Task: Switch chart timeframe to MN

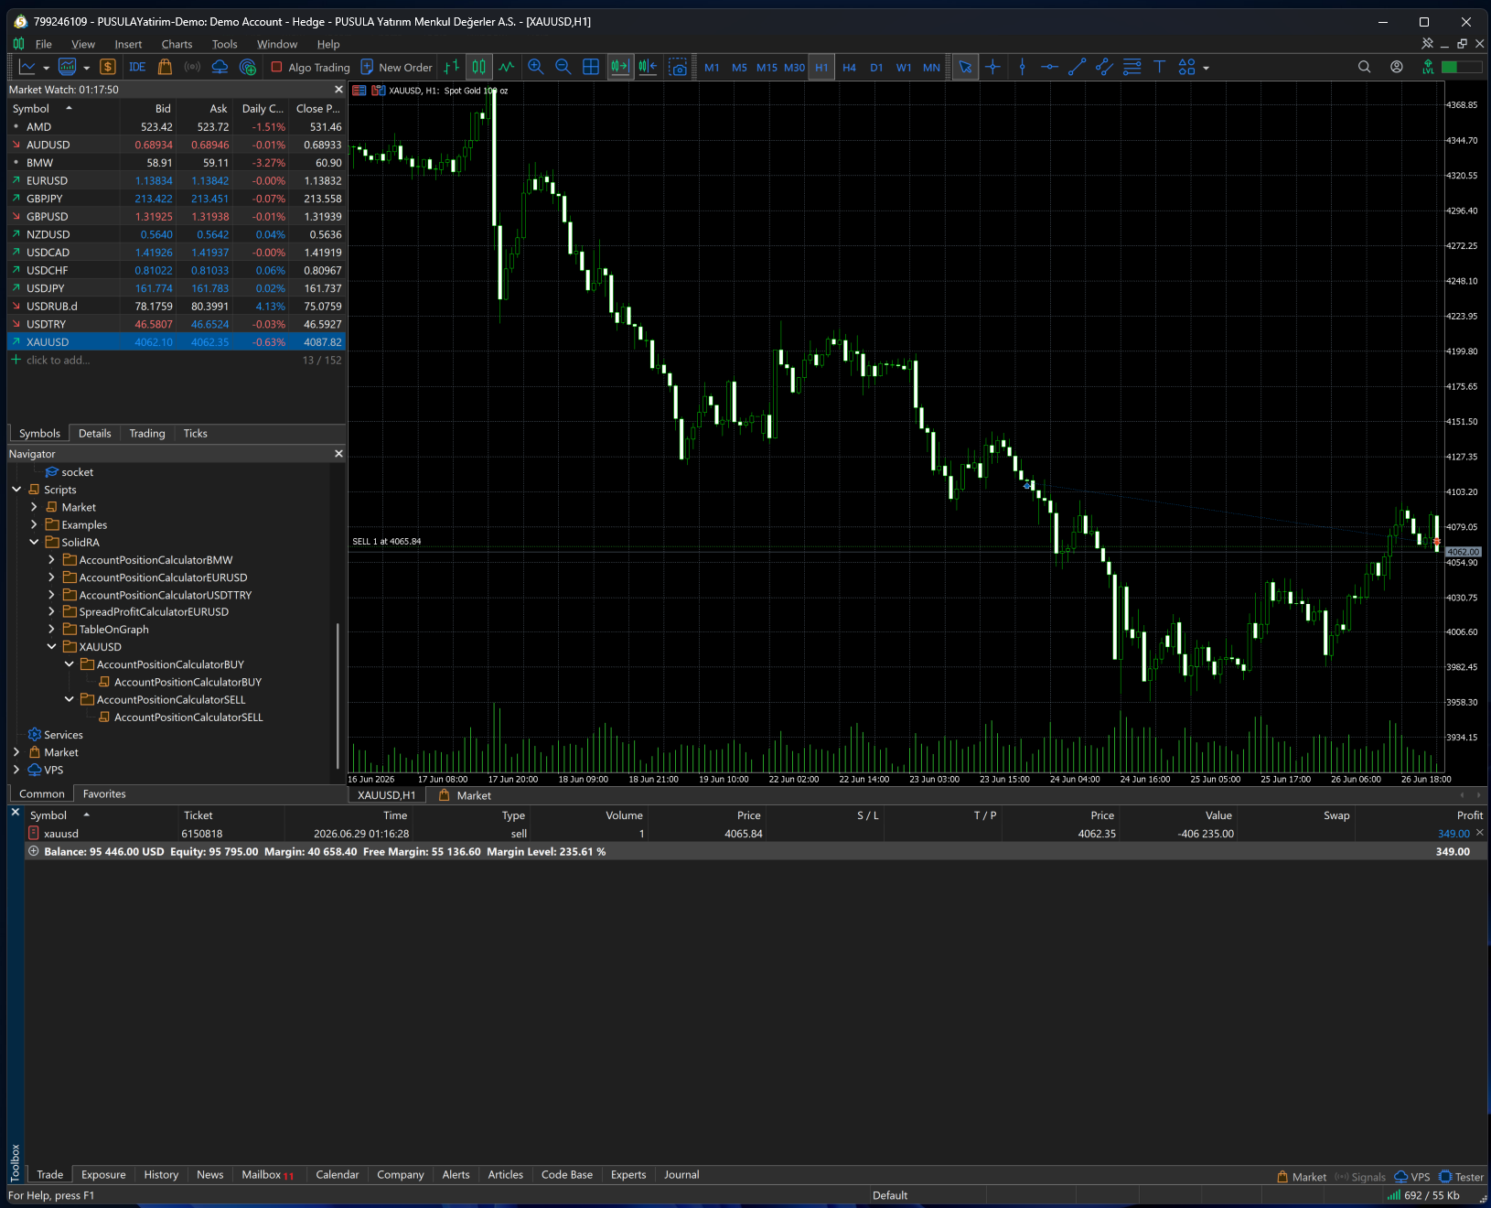Action: click(931, 68)
